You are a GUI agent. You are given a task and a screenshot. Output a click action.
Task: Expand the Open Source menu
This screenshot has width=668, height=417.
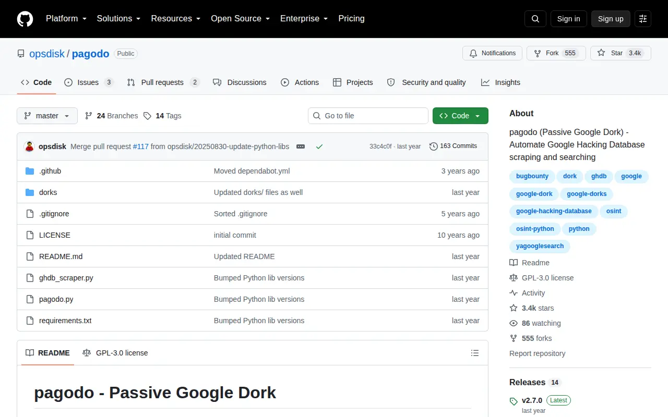point(241,19)
